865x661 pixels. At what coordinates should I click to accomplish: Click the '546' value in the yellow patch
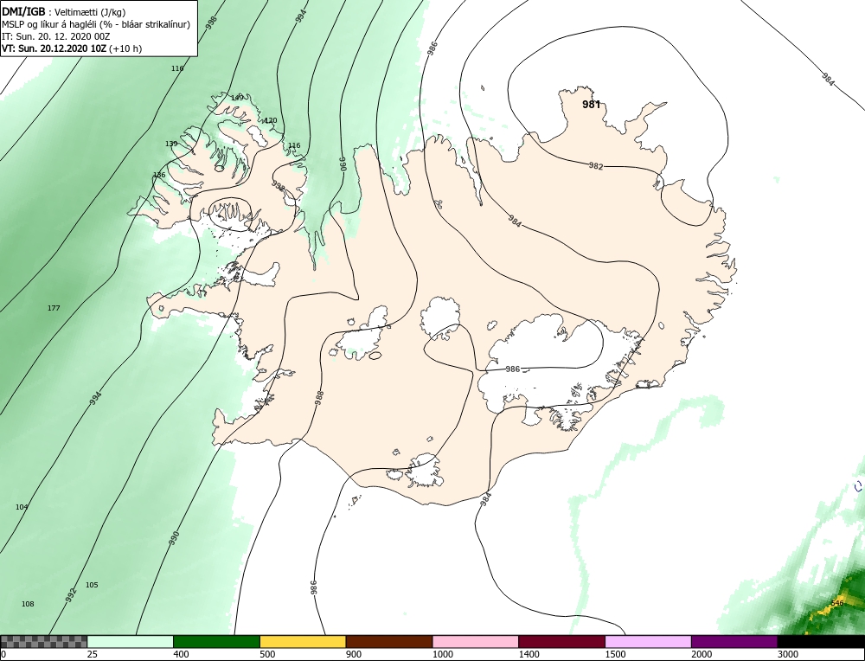(837, 603)
